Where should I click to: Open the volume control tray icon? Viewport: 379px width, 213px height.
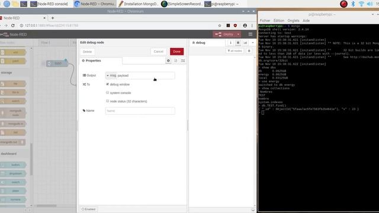pos(370,4)
